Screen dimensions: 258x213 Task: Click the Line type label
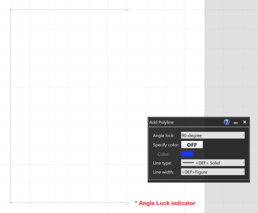[x=162, y=163]
